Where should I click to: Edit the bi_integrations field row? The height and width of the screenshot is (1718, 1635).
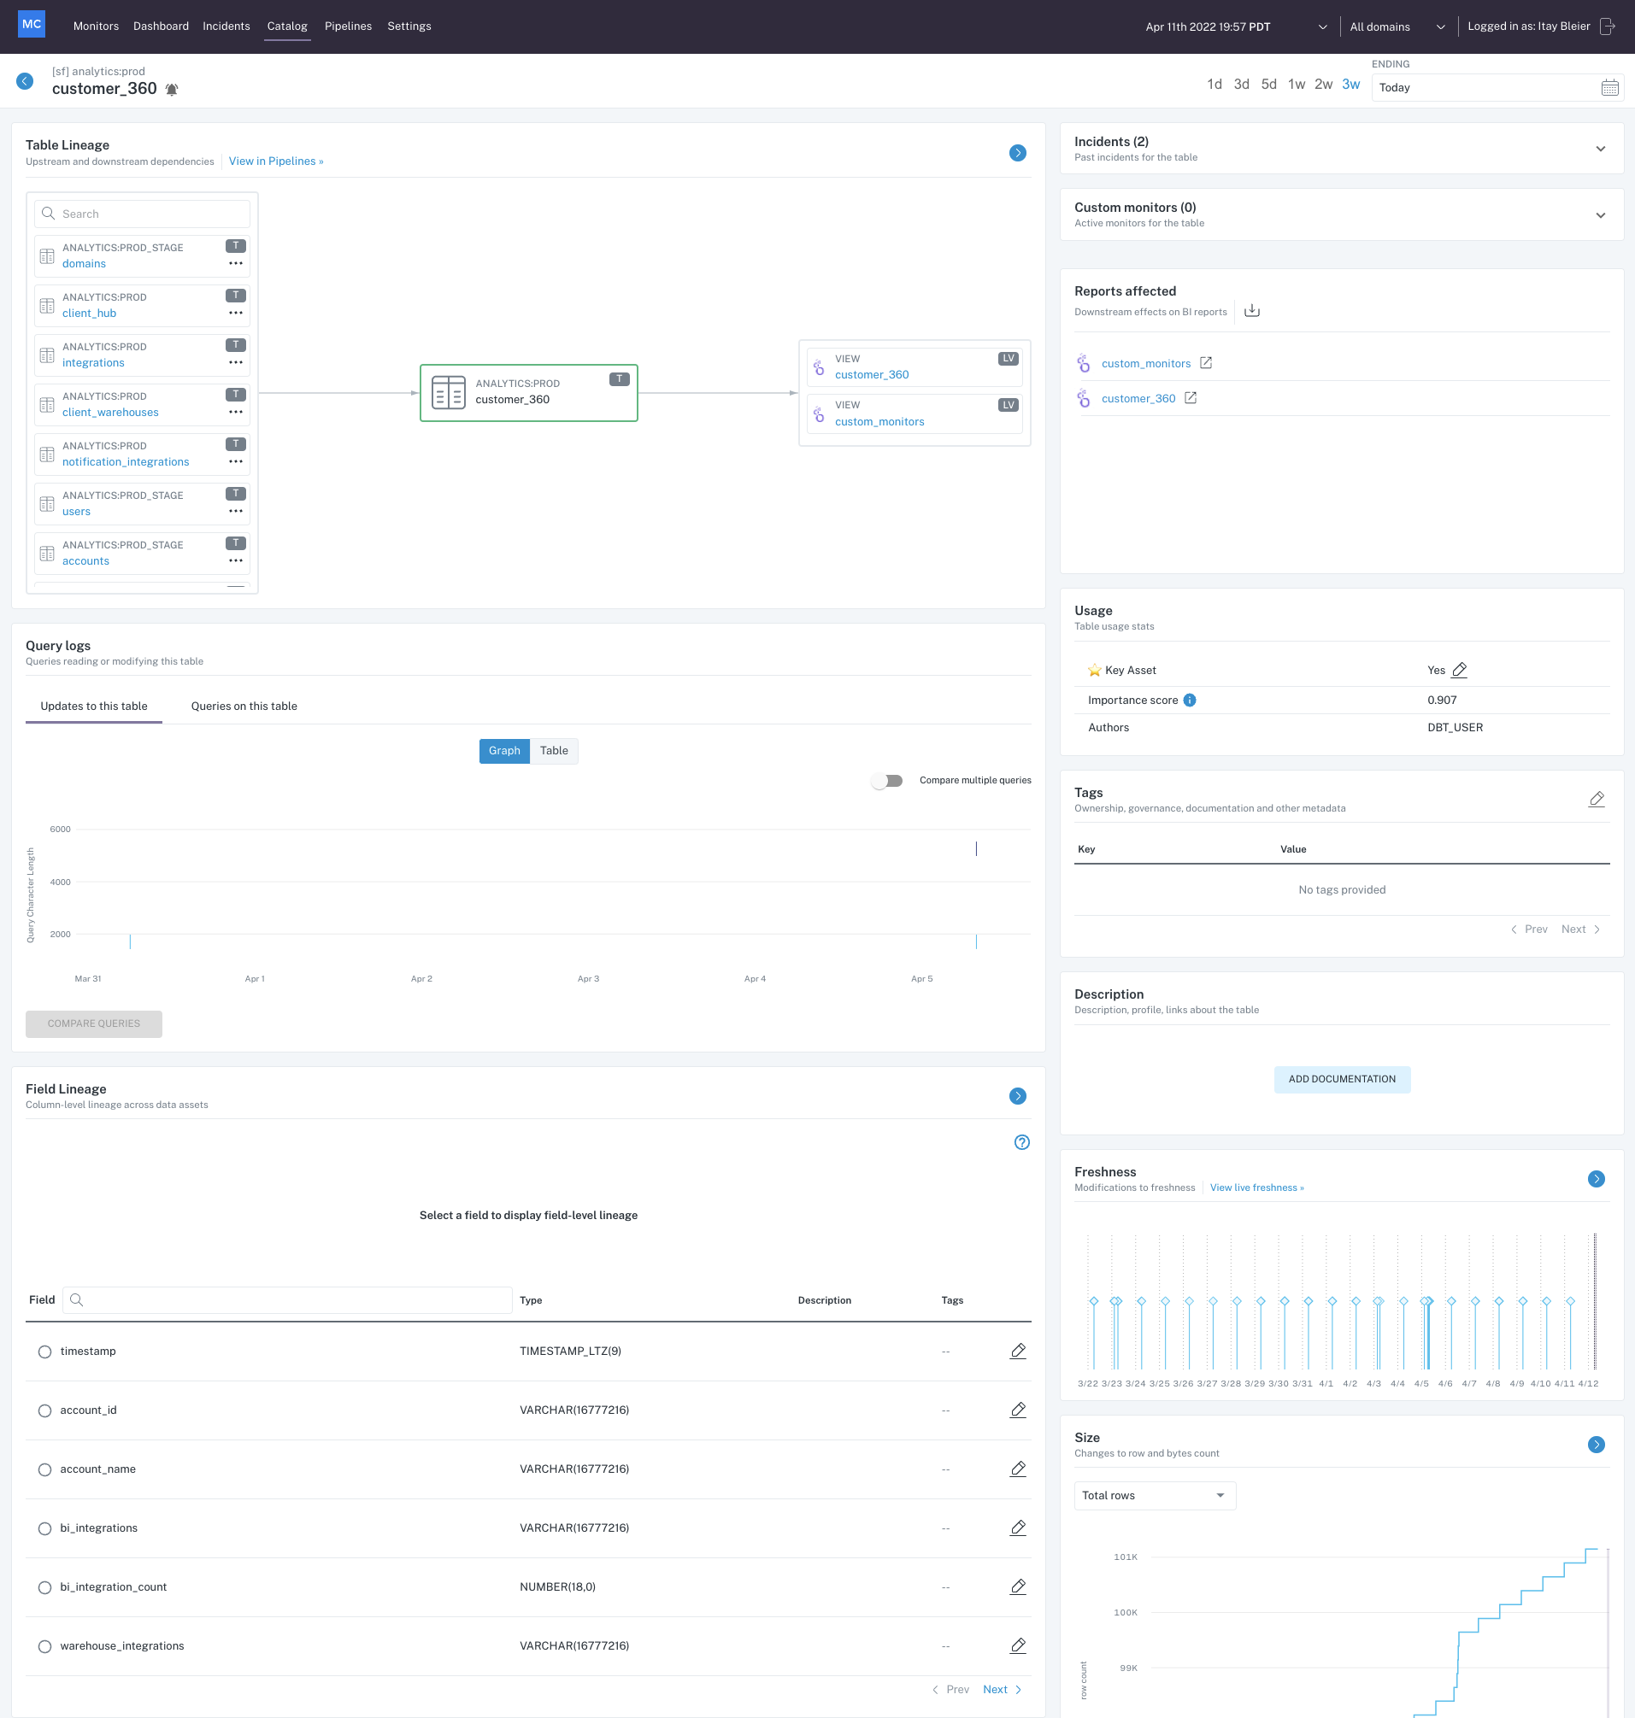(x=1018, y=1528)
